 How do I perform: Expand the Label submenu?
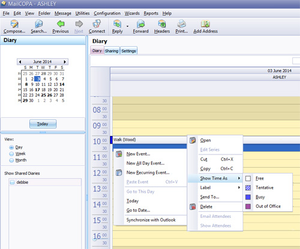(215, 187)
